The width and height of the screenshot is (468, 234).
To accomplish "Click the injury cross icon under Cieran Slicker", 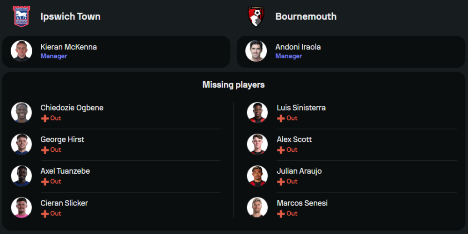I will [45, 213].
